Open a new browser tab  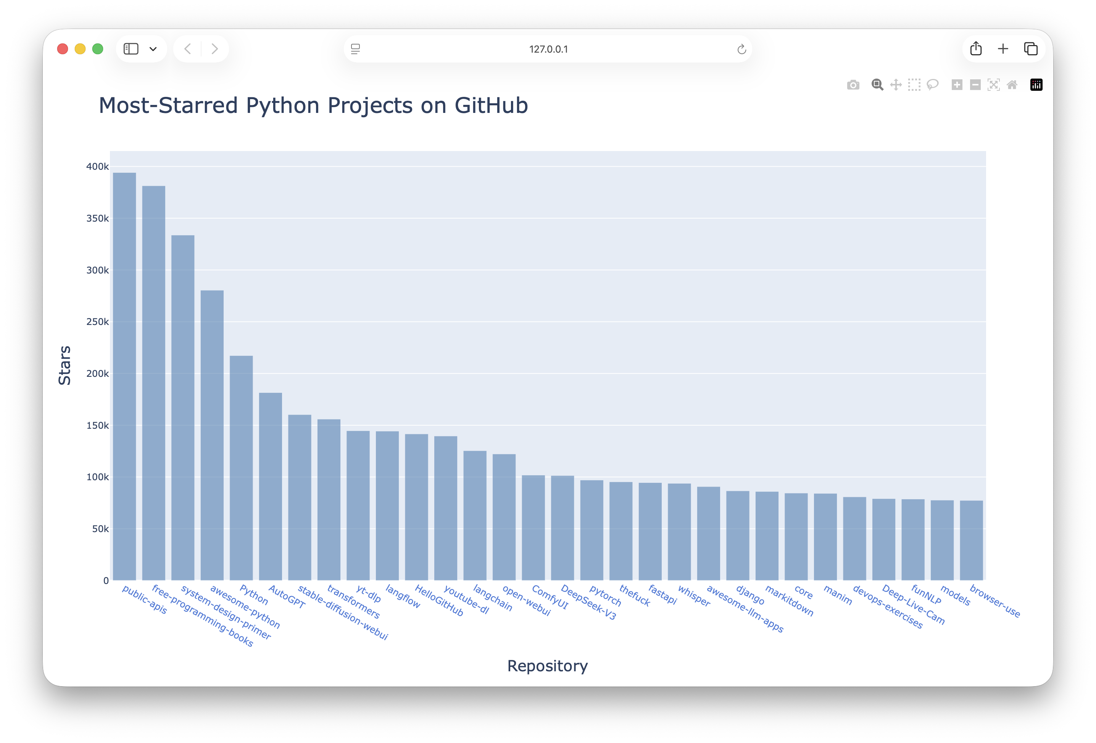click(1003, 48)
